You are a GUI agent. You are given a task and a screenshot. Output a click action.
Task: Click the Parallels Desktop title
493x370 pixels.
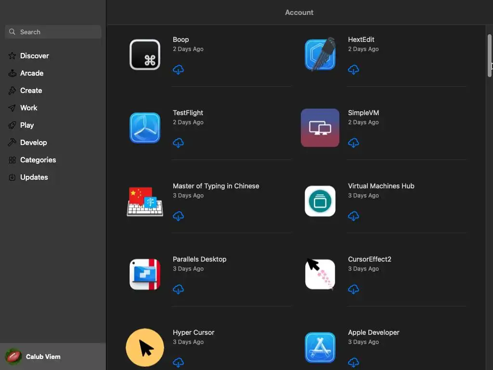coord(200,260)
